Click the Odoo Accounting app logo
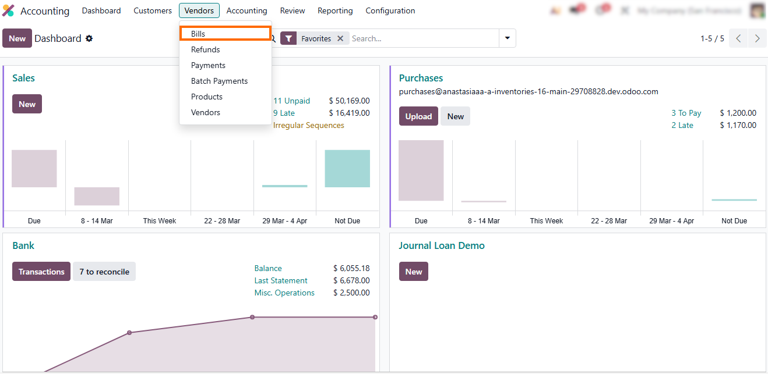The width and height of the screenshot is (768, 374). (8, 10)
